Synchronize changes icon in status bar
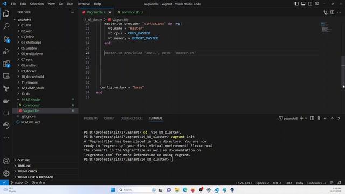This screenshot has width=345, height=194. (26, 183)
